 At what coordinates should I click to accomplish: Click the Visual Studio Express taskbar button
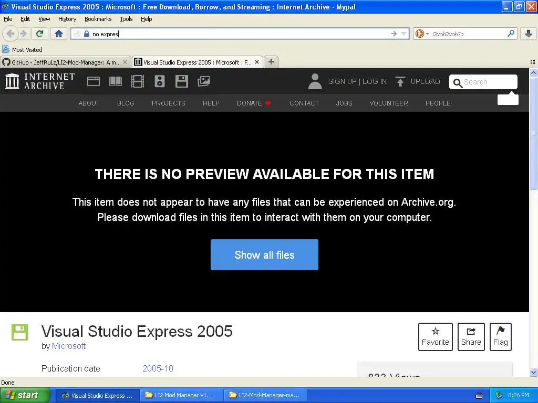97,396
